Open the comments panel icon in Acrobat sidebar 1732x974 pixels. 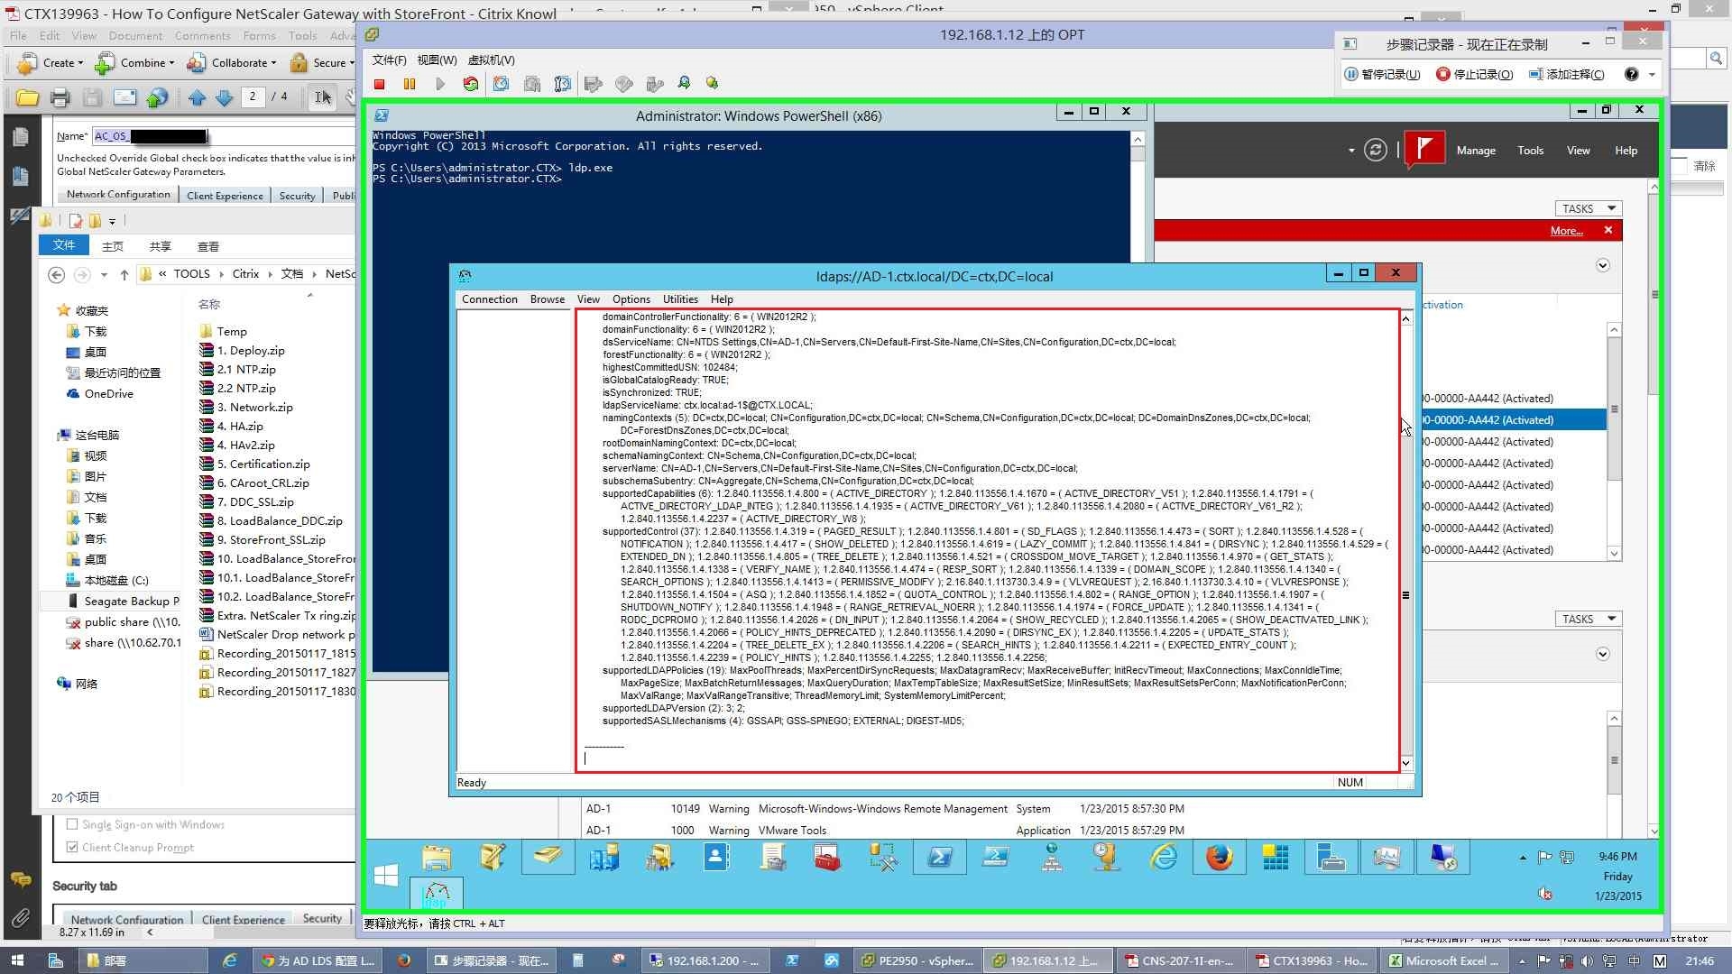click(20, 880)
